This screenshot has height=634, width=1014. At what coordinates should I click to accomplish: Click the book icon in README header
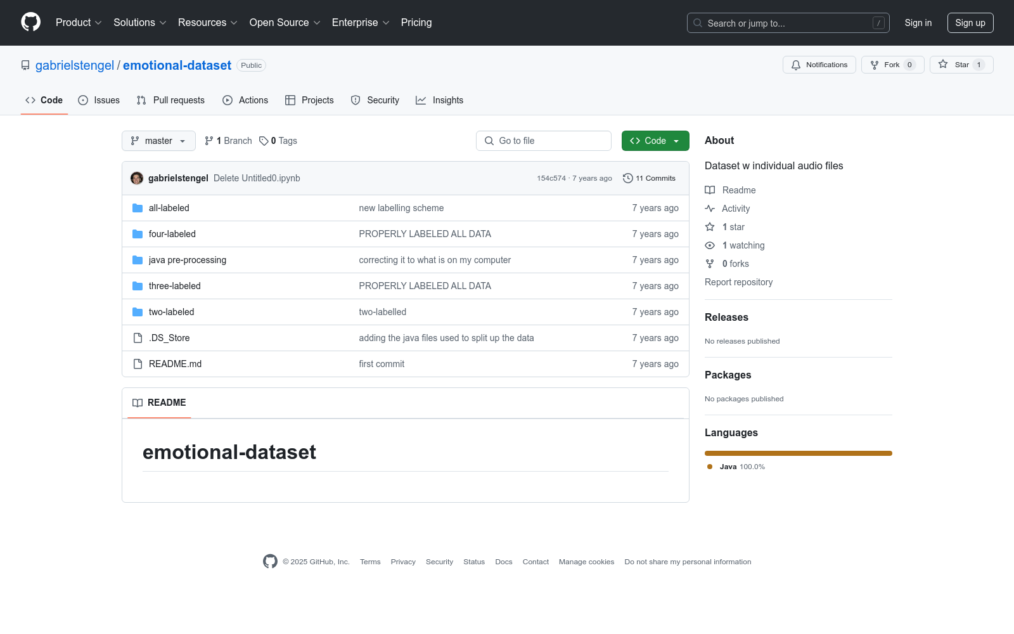pyautogui.click(x=138, y=403)
